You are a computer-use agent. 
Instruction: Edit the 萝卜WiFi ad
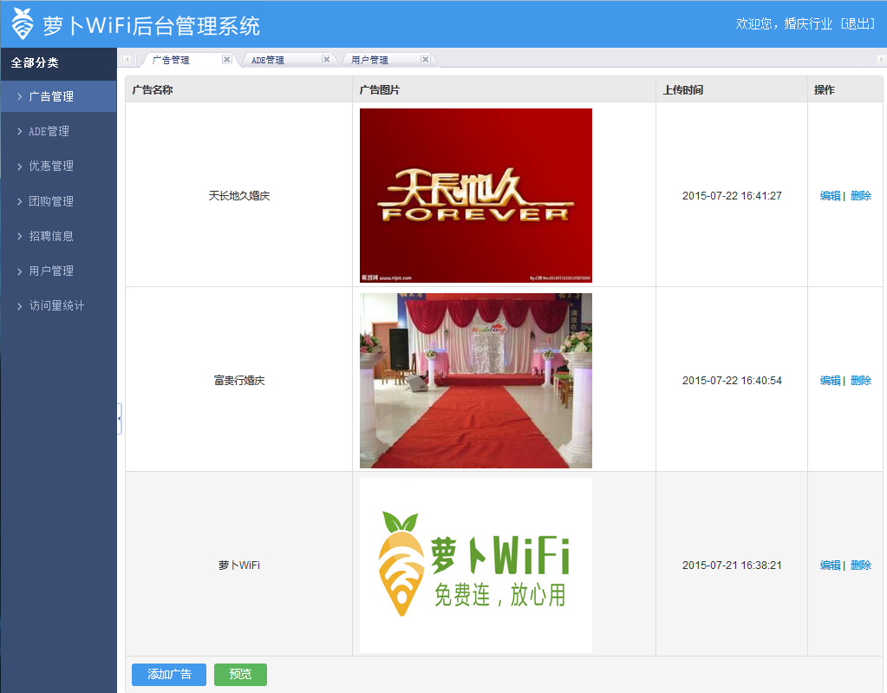pyautogui.click(x=830, y=566)
